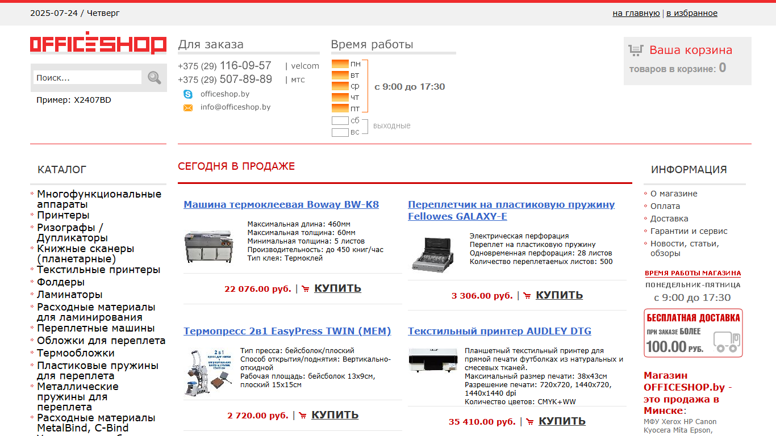
Task: Click КУПИТЬ for the AUDLEY DTG printer
Action: coord(562,421)
